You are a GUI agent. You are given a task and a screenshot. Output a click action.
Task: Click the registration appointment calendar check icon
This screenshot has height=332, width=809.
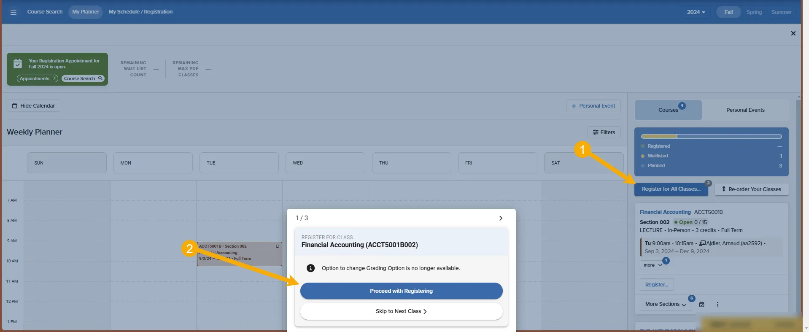point(18,64)
